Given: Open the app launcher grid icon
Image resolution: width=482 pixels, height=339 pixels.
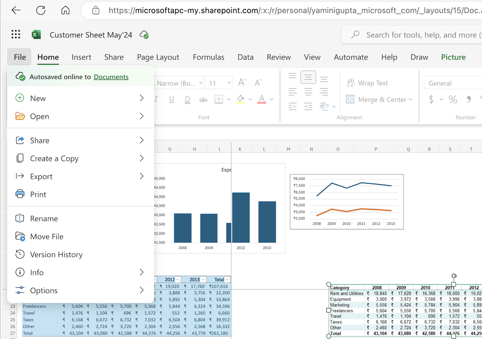Looking at the screenshot, I should click(16, 34).
